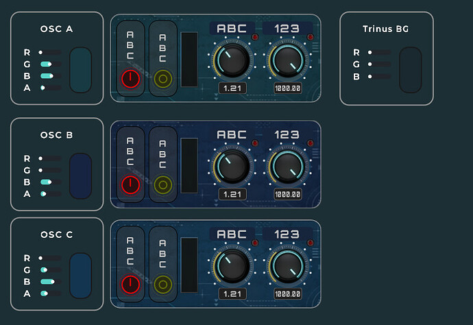Click the ABC header label in OSC A preview

click(x=232, y=28)
